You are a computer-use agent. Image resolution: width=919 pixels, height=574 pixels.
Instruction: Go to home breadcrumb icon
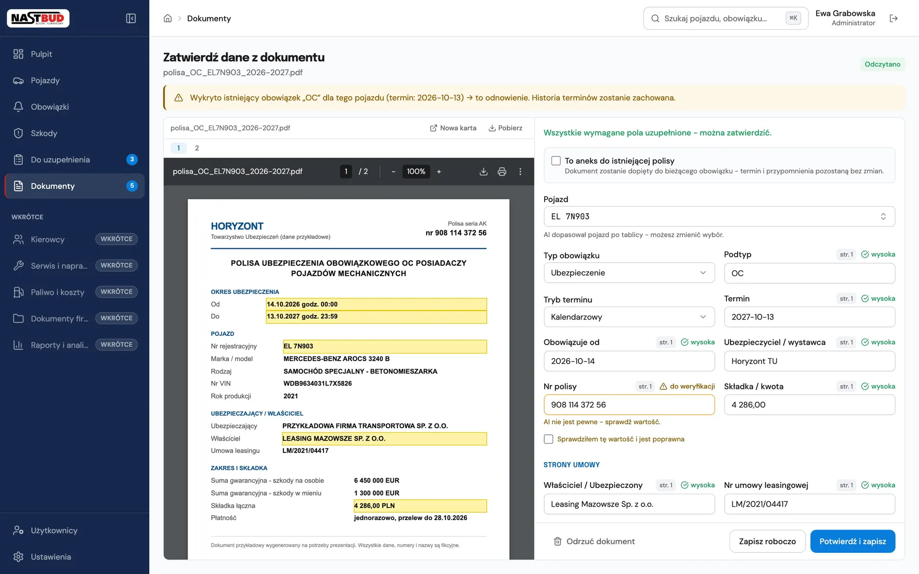168,18
